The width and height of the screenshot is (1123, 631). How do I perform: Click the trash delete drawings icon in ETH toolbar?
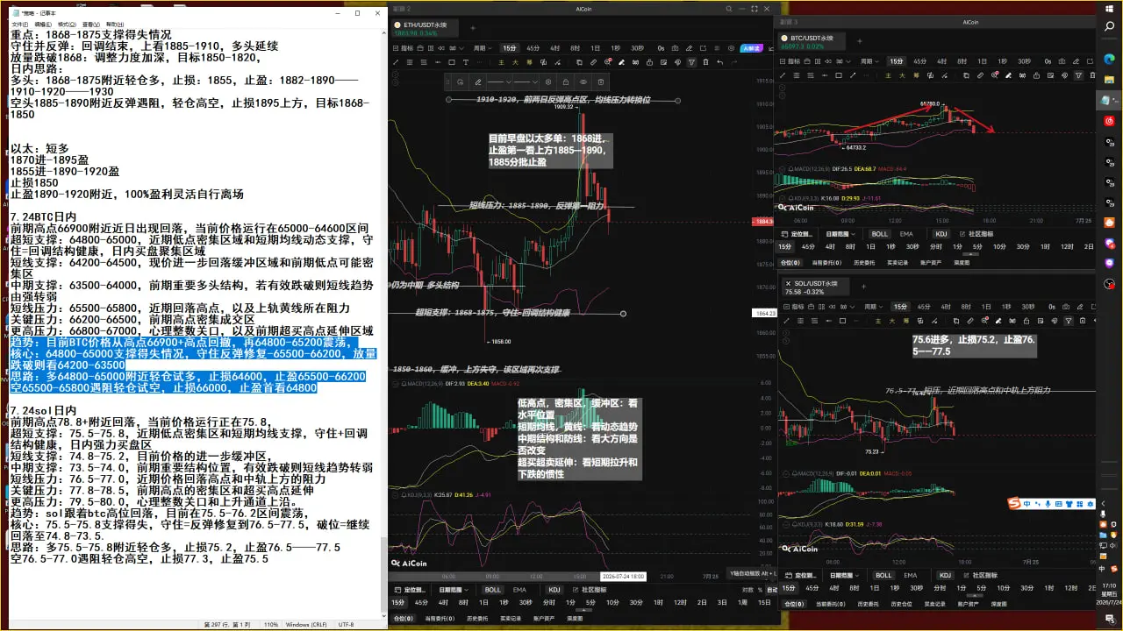(705, 62)
